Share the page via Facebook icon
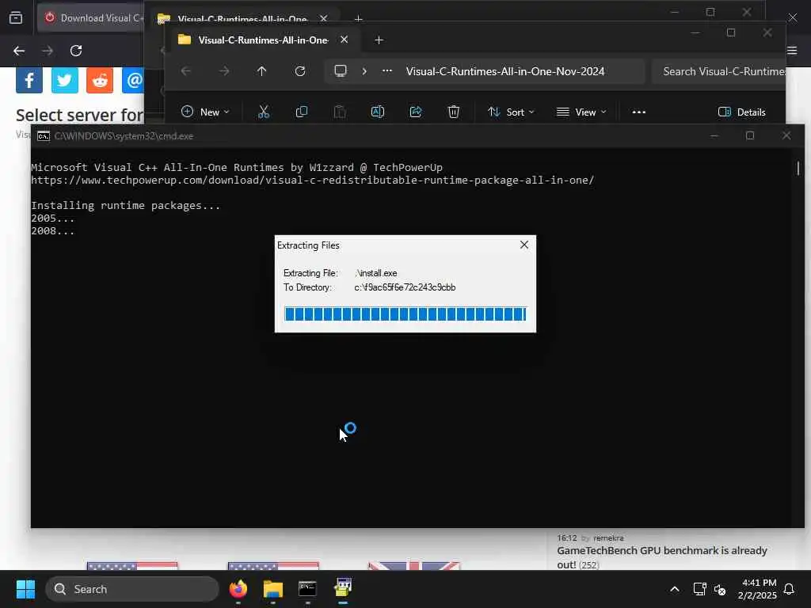 [x=29, y=80]
